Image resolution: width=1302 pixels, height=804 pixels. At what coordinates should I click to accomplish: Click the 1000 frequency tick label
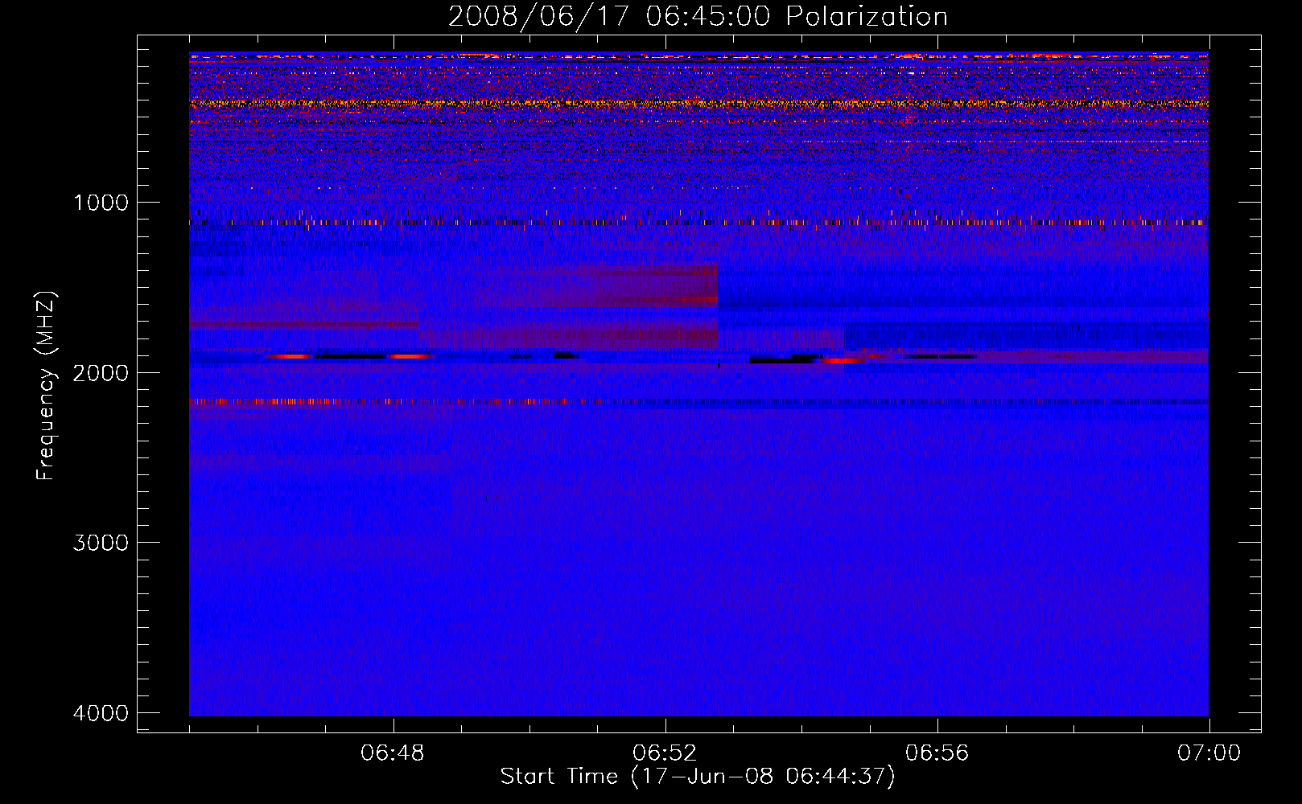101,202
